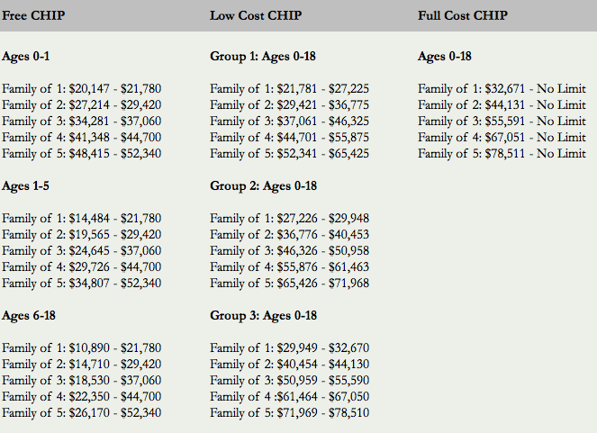Image resolution: width=597 pixels, height=433 pixels.
Task: Click the row reading $20,147 - $21,780
Action: coord(82,88)
